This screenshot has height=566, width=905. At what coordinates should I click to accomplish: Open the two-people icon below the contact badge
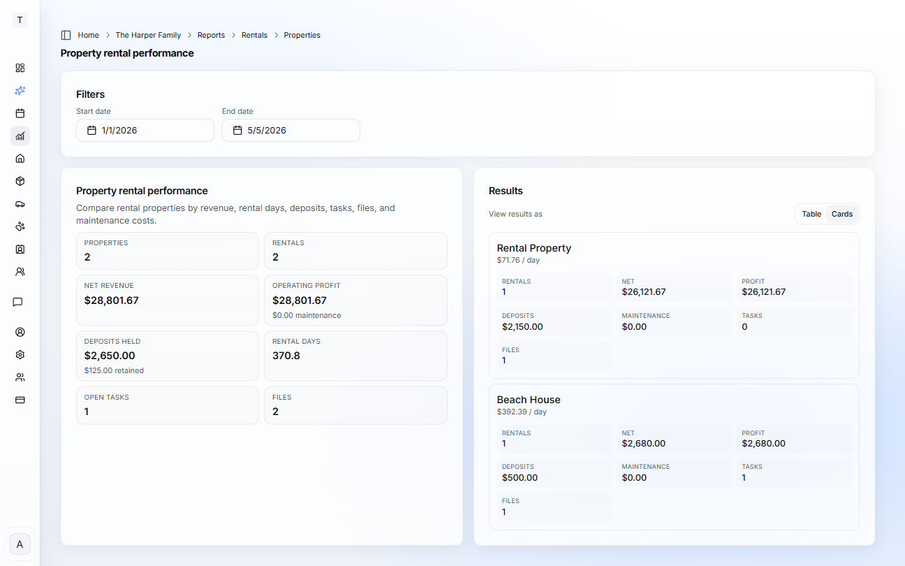[20, 271]
